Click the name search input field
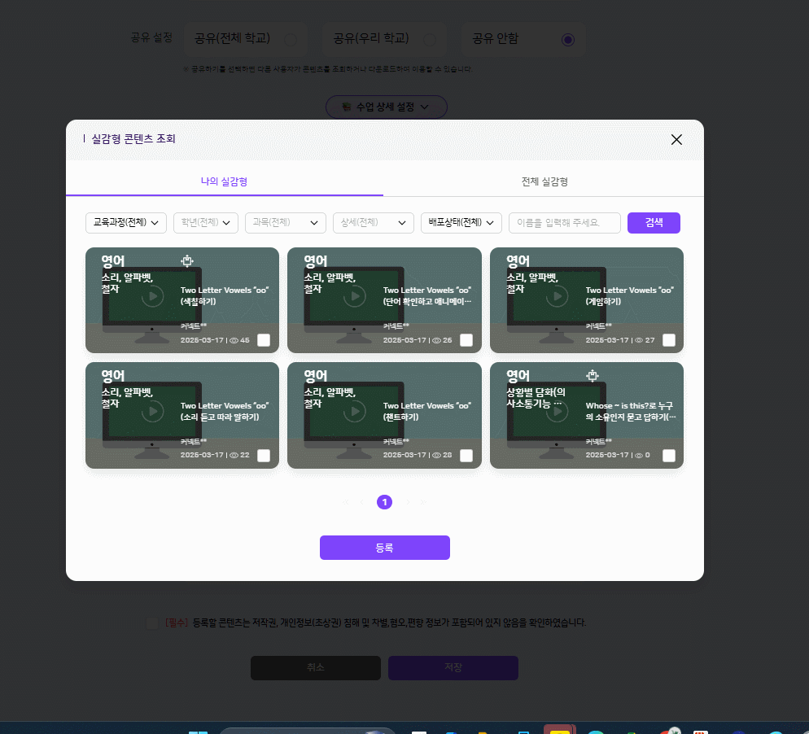Viewport: 809px width, 734px height. pos(564,223)
